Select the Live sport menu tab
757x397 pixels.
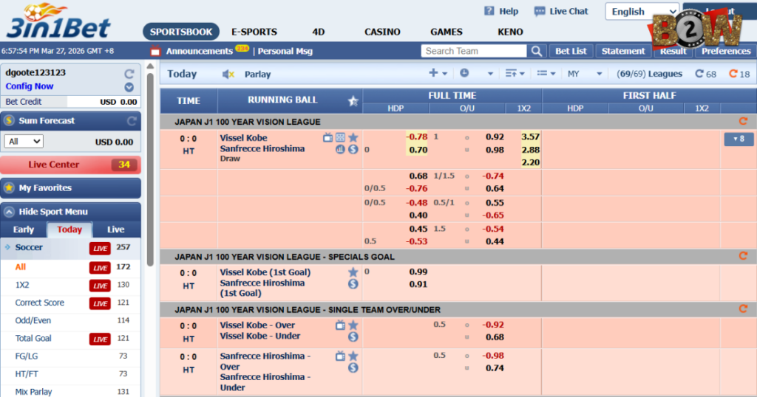[116, 229]
